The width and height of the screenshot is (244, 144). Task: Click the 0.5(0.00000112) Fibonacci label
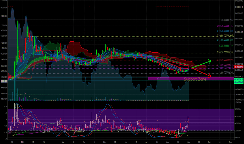(226, 46)
